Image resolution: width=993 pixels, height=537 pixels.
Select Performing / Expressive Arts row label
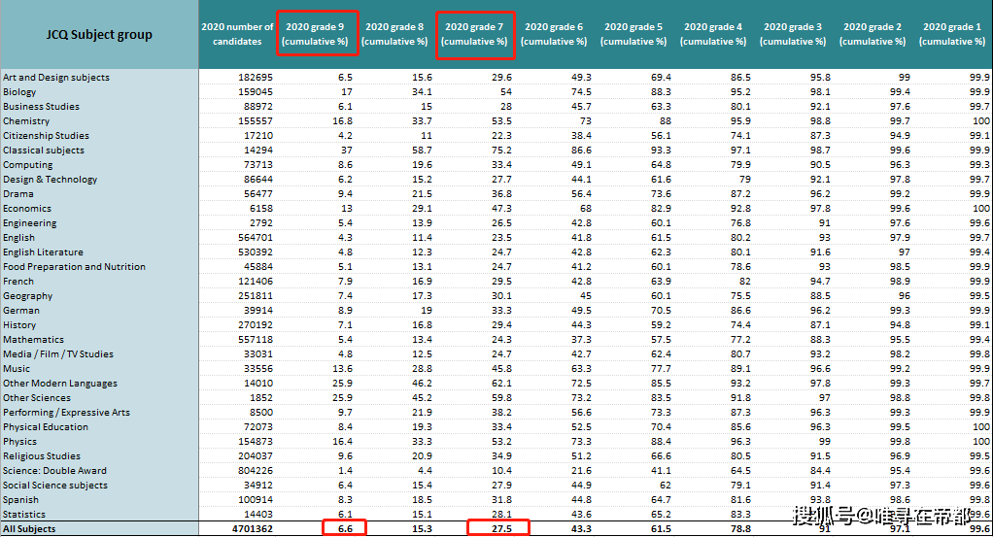click(66, 413)
